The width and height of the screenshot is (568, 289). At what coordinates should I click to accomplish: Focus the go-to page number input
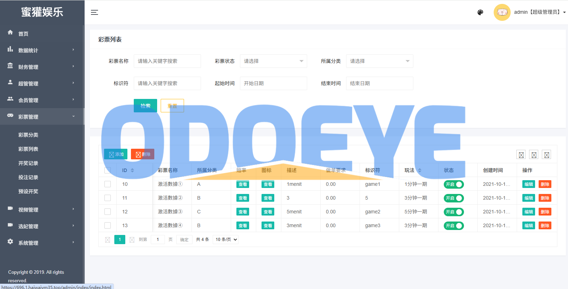[x=158, y=240]
